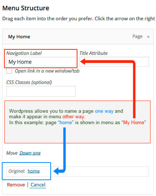This screenshot has width=156, height=196.
Task: Move the item using Down one link
Action: 30,153
